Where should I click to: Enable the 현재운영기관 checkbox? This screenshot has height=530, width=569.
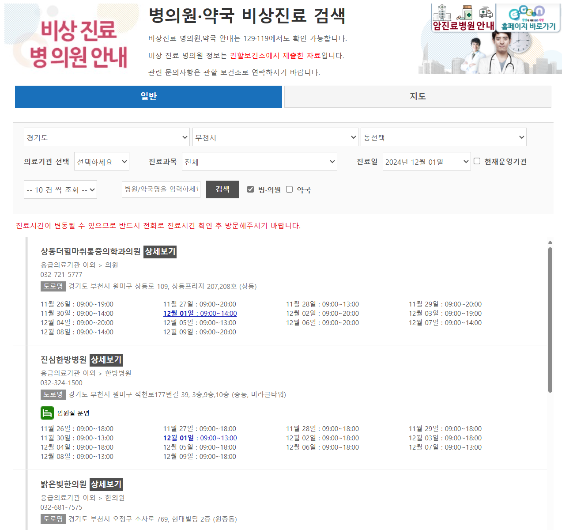[x=477, y=161]
